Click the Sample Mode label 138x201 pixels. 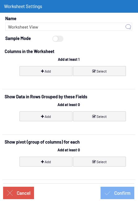[18, 38]
